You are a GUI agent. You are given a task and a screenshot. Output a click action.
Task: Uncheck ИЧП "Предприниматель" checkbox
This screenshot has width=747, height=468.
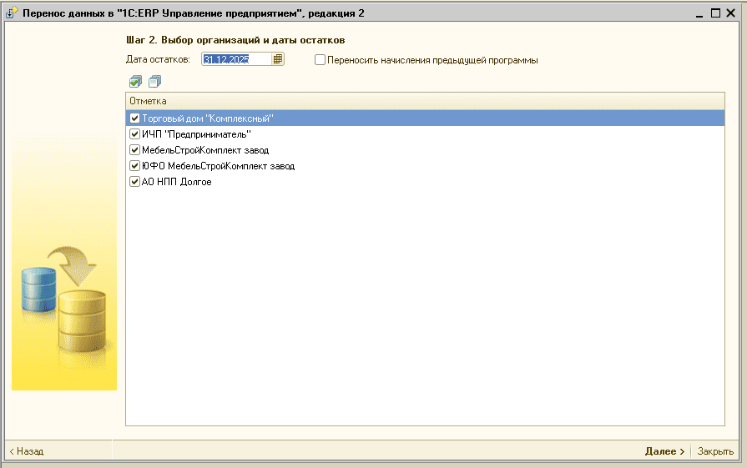[x=134, y=134]
